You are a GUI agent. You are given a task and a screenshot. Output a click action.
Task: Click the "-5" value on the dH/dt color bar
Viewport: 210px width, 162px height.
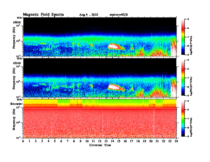click(188, 19)
